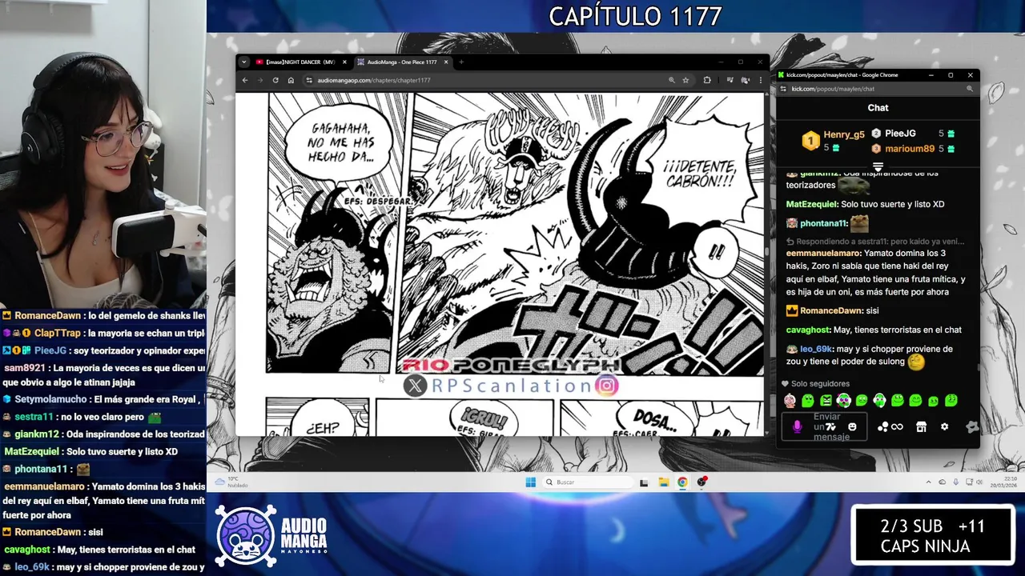Screen dimensions: 1025x576
Task: Go forward in the AudioManga browser window
Action: tap(260, 80)
